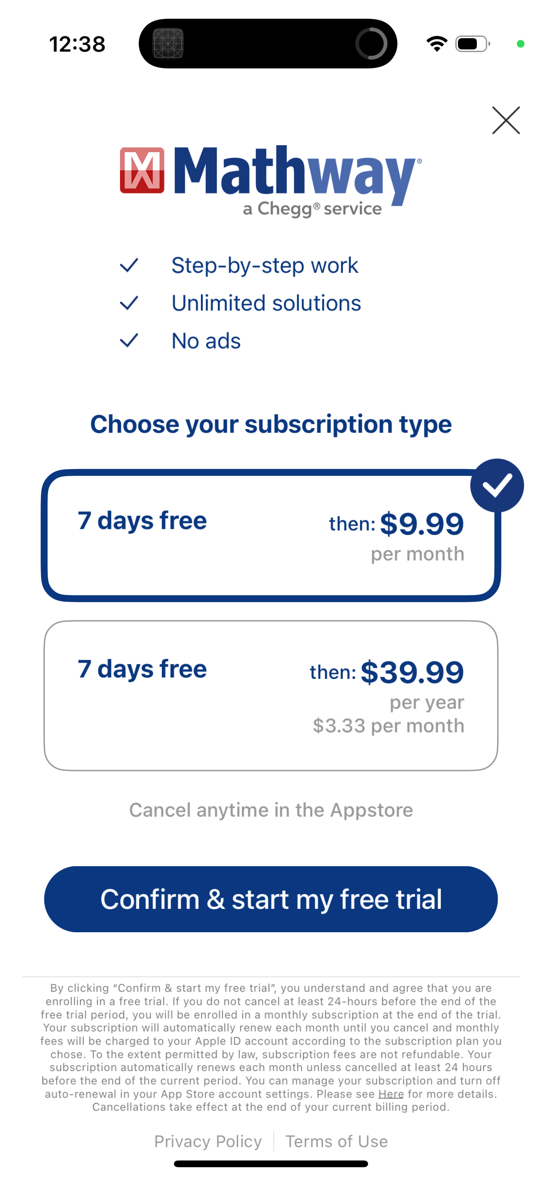The height and width of the screenshot is (1178, 542).
Task: Tap 'a Chegg service' tagline
Action: pos(312,209)
